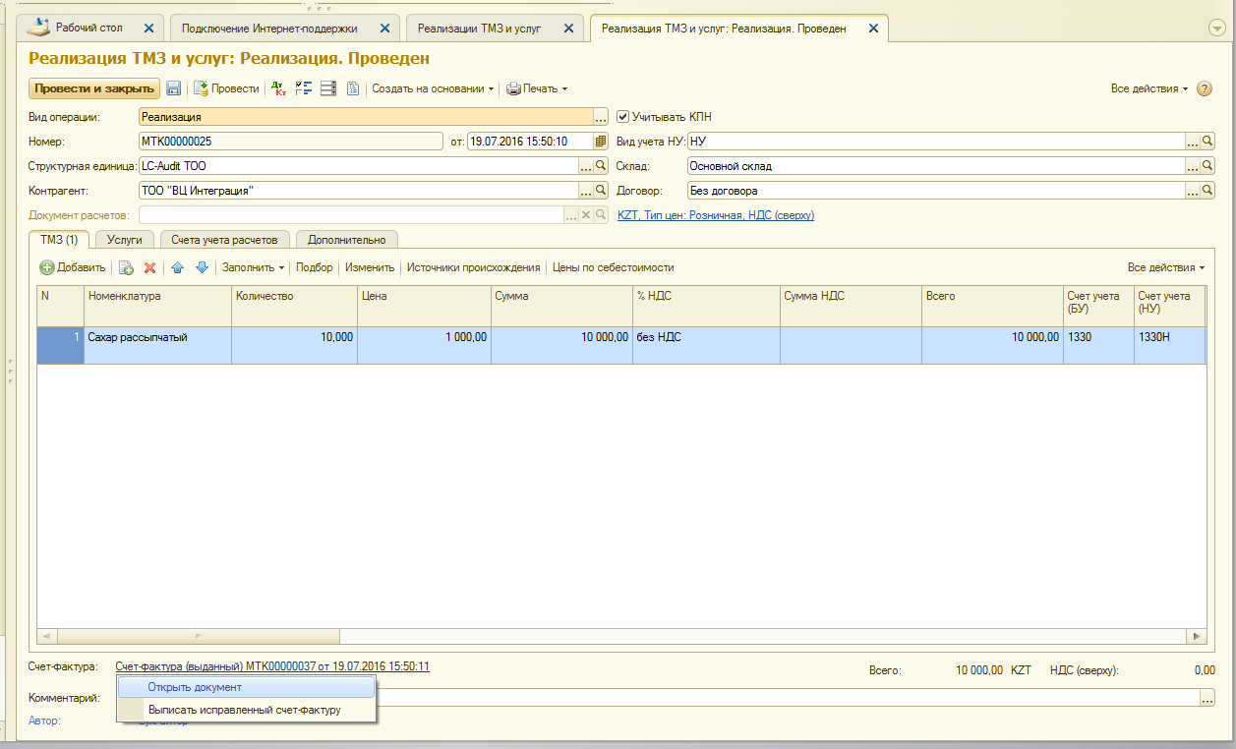
Task: Open top Все действия menu near help
Action: 1148,88
